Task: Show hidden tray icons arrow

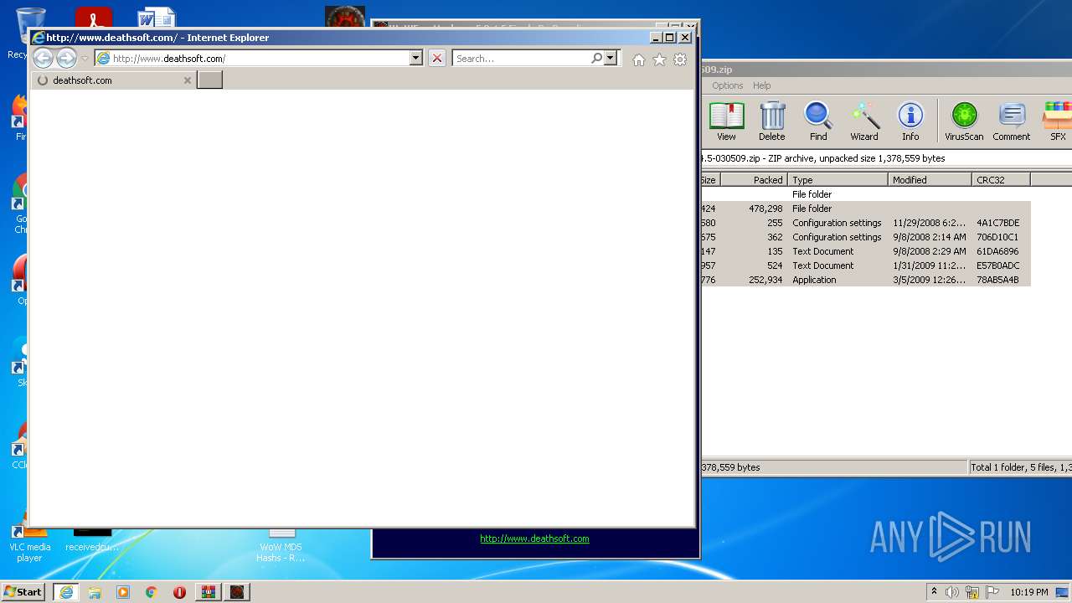Action: 935,591
